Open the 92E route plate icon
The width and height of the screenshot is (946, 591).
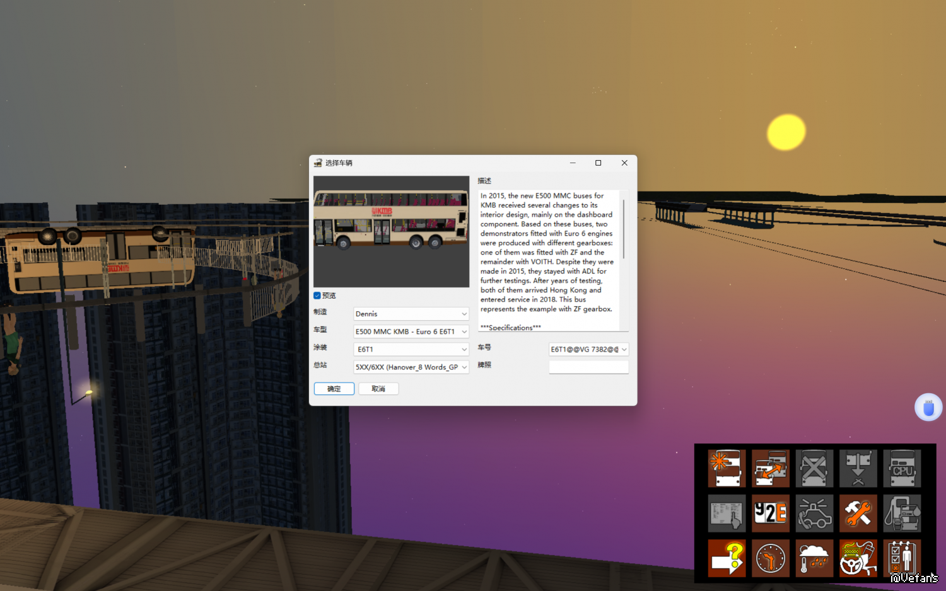coord(770,514)
